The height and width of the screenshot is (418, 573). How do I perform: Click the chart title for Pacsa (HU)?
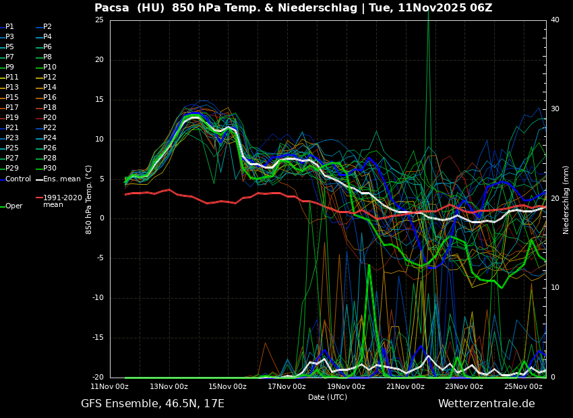293,8
